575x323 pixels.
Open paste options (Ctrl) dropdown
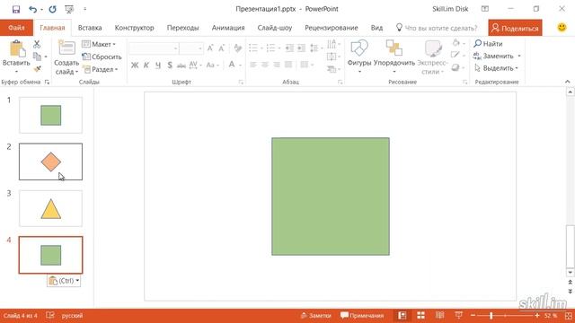64,281
